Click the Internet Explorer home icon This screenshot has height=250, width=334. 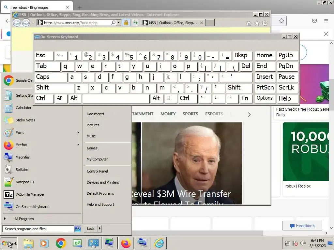pos(249,23)
